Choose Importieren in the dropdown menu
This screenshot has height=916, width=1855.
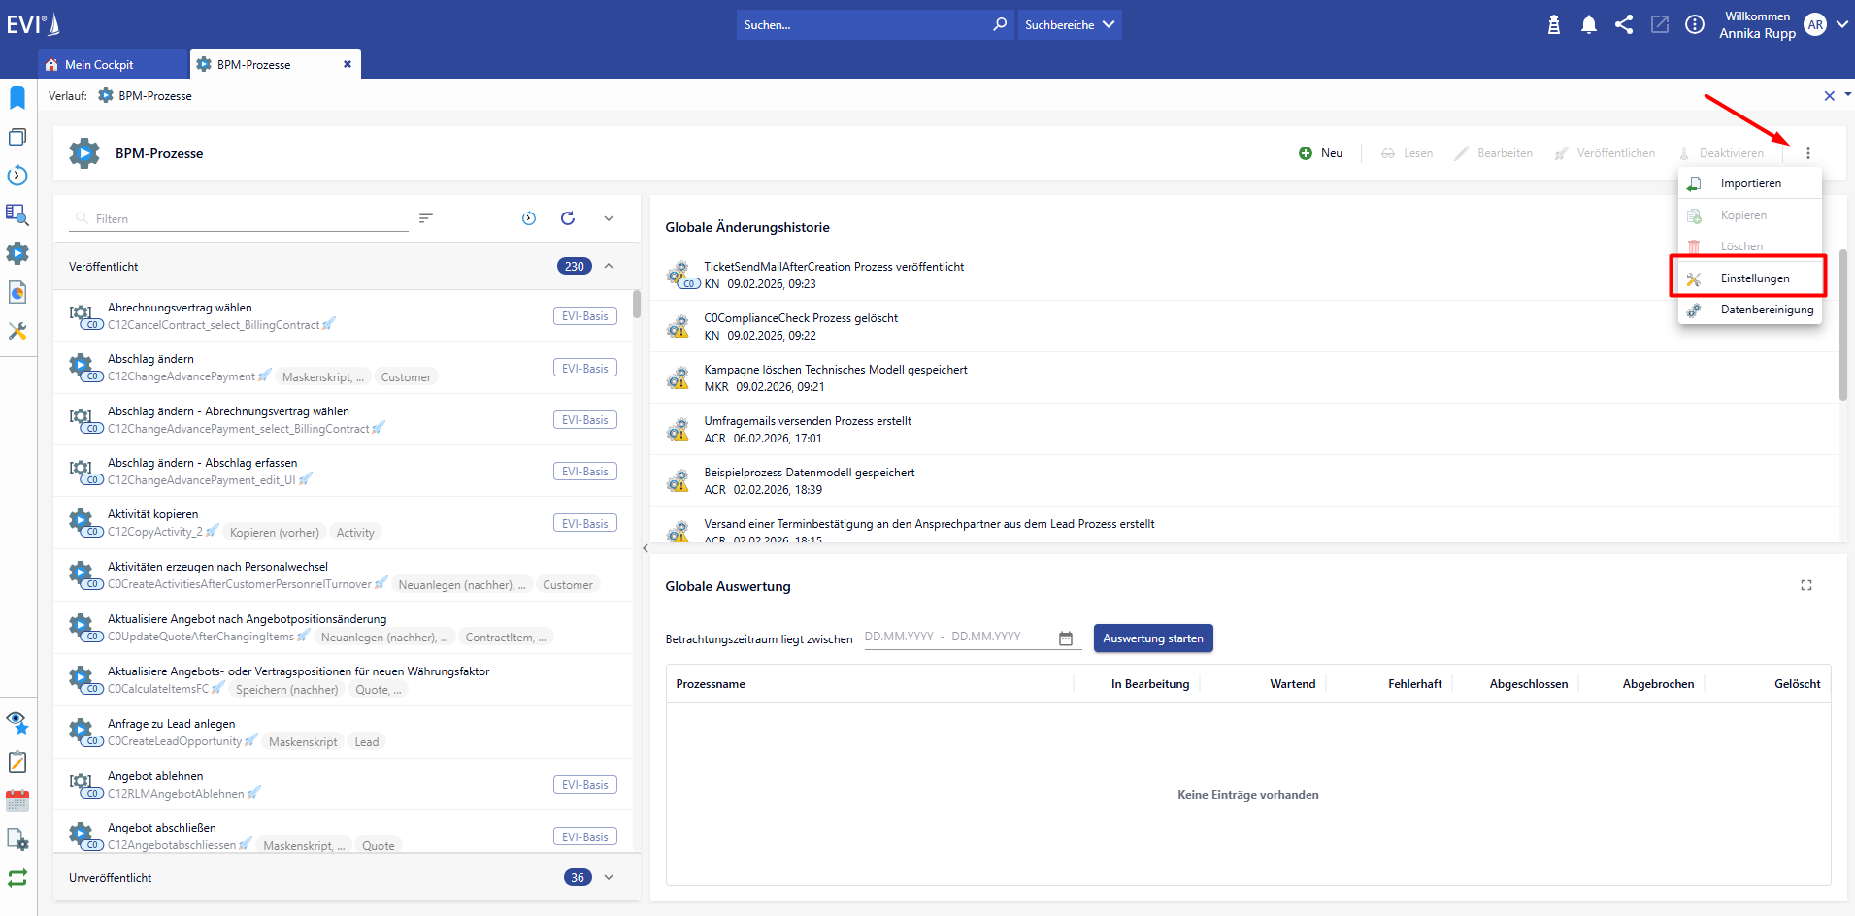[1750, 183]
